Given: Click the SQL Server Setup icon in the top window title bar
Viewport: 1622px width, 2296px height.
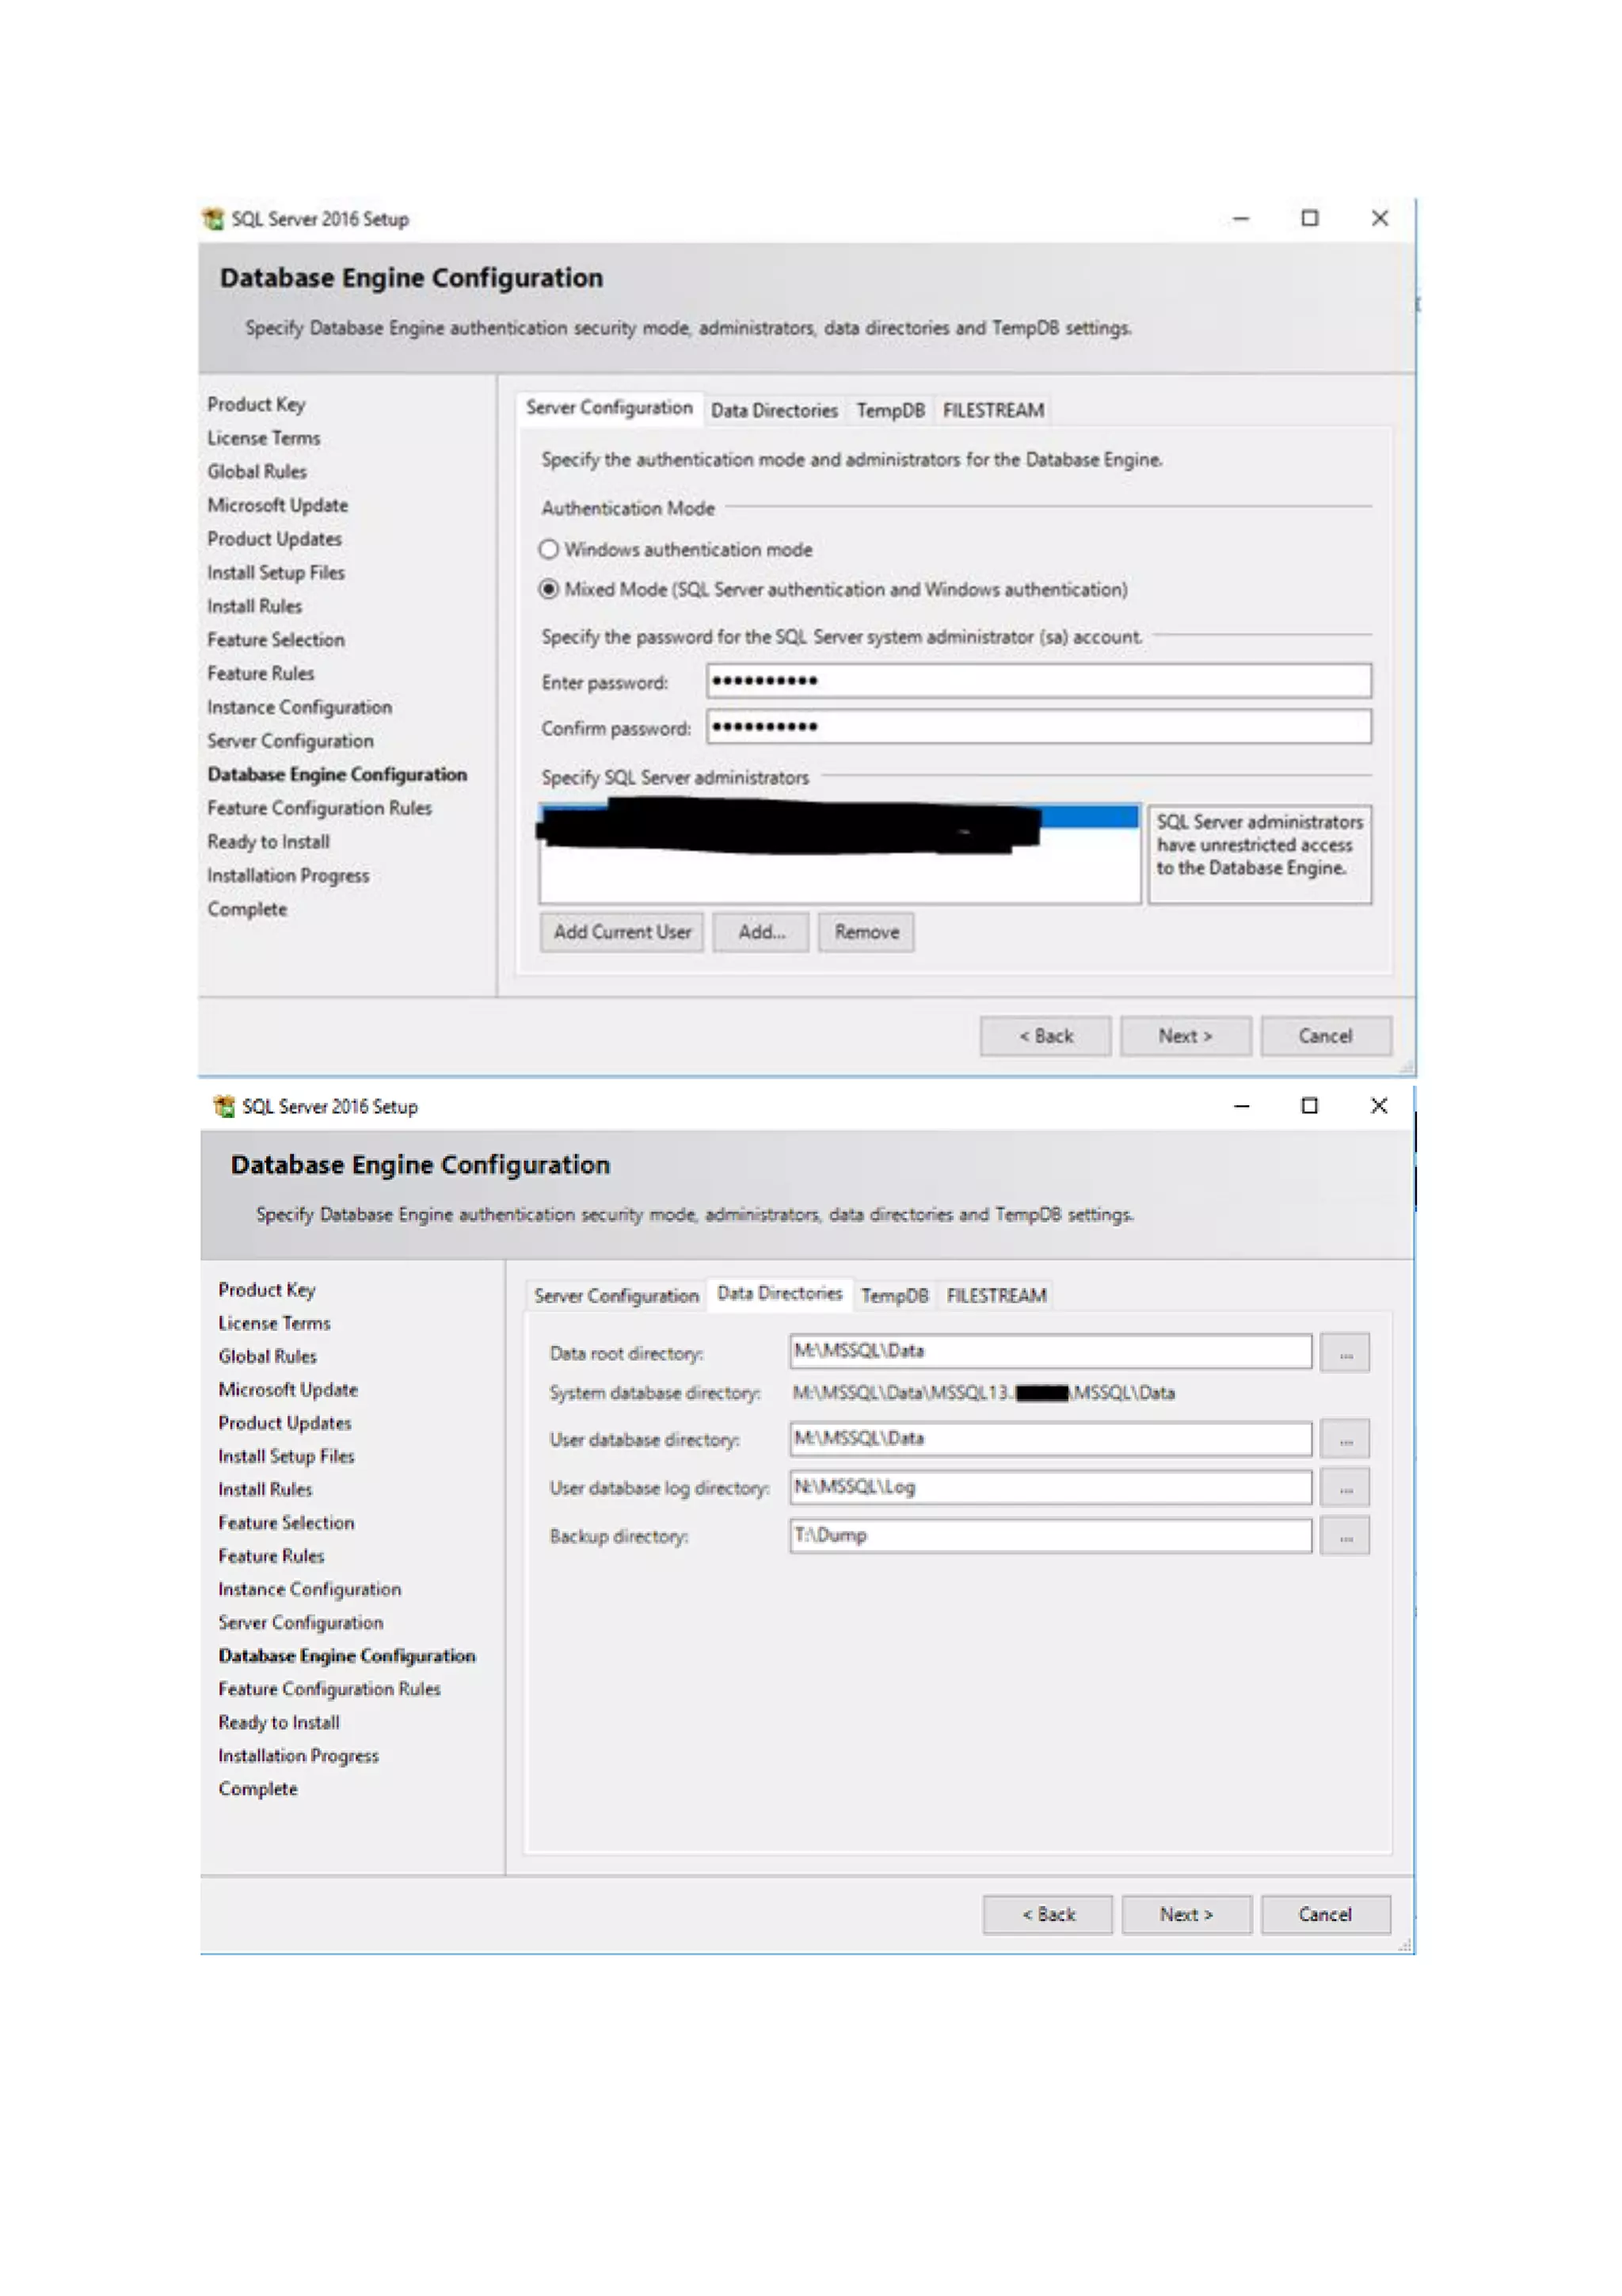Looking at the screenshot, I should pyautogui.click(x=213, y=218).
